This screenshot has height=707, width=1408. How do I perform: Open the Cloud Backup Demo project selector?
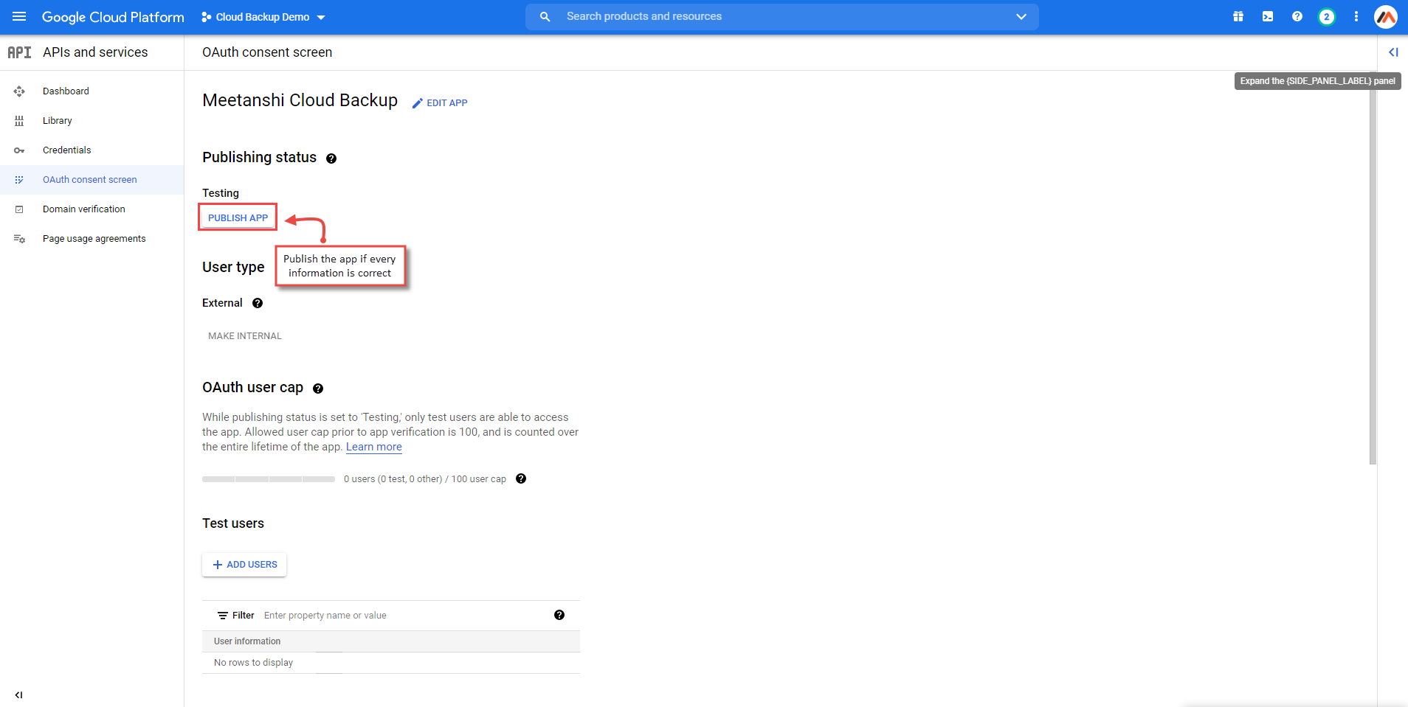(x=263, y=17)
